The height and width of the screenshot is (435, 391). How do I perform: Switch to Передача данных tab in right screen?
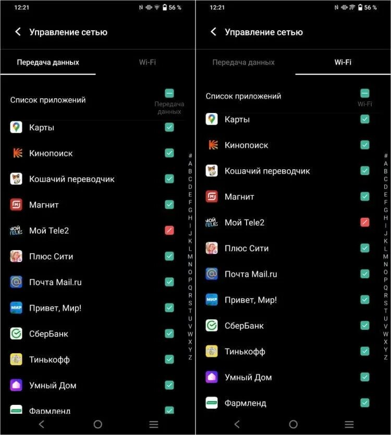pos(243,62)
